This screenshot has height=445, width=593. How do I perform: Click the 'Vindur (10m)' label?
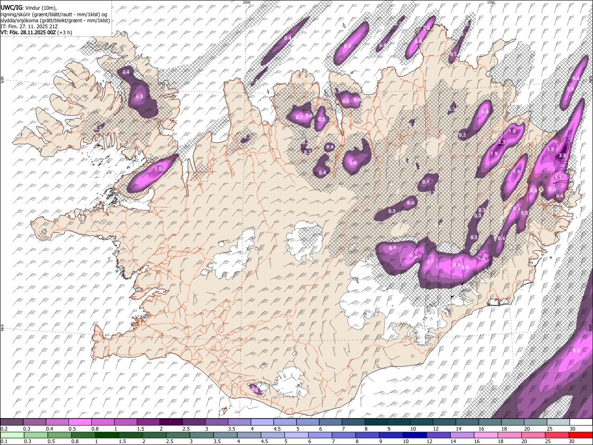[x=41, y=8]
